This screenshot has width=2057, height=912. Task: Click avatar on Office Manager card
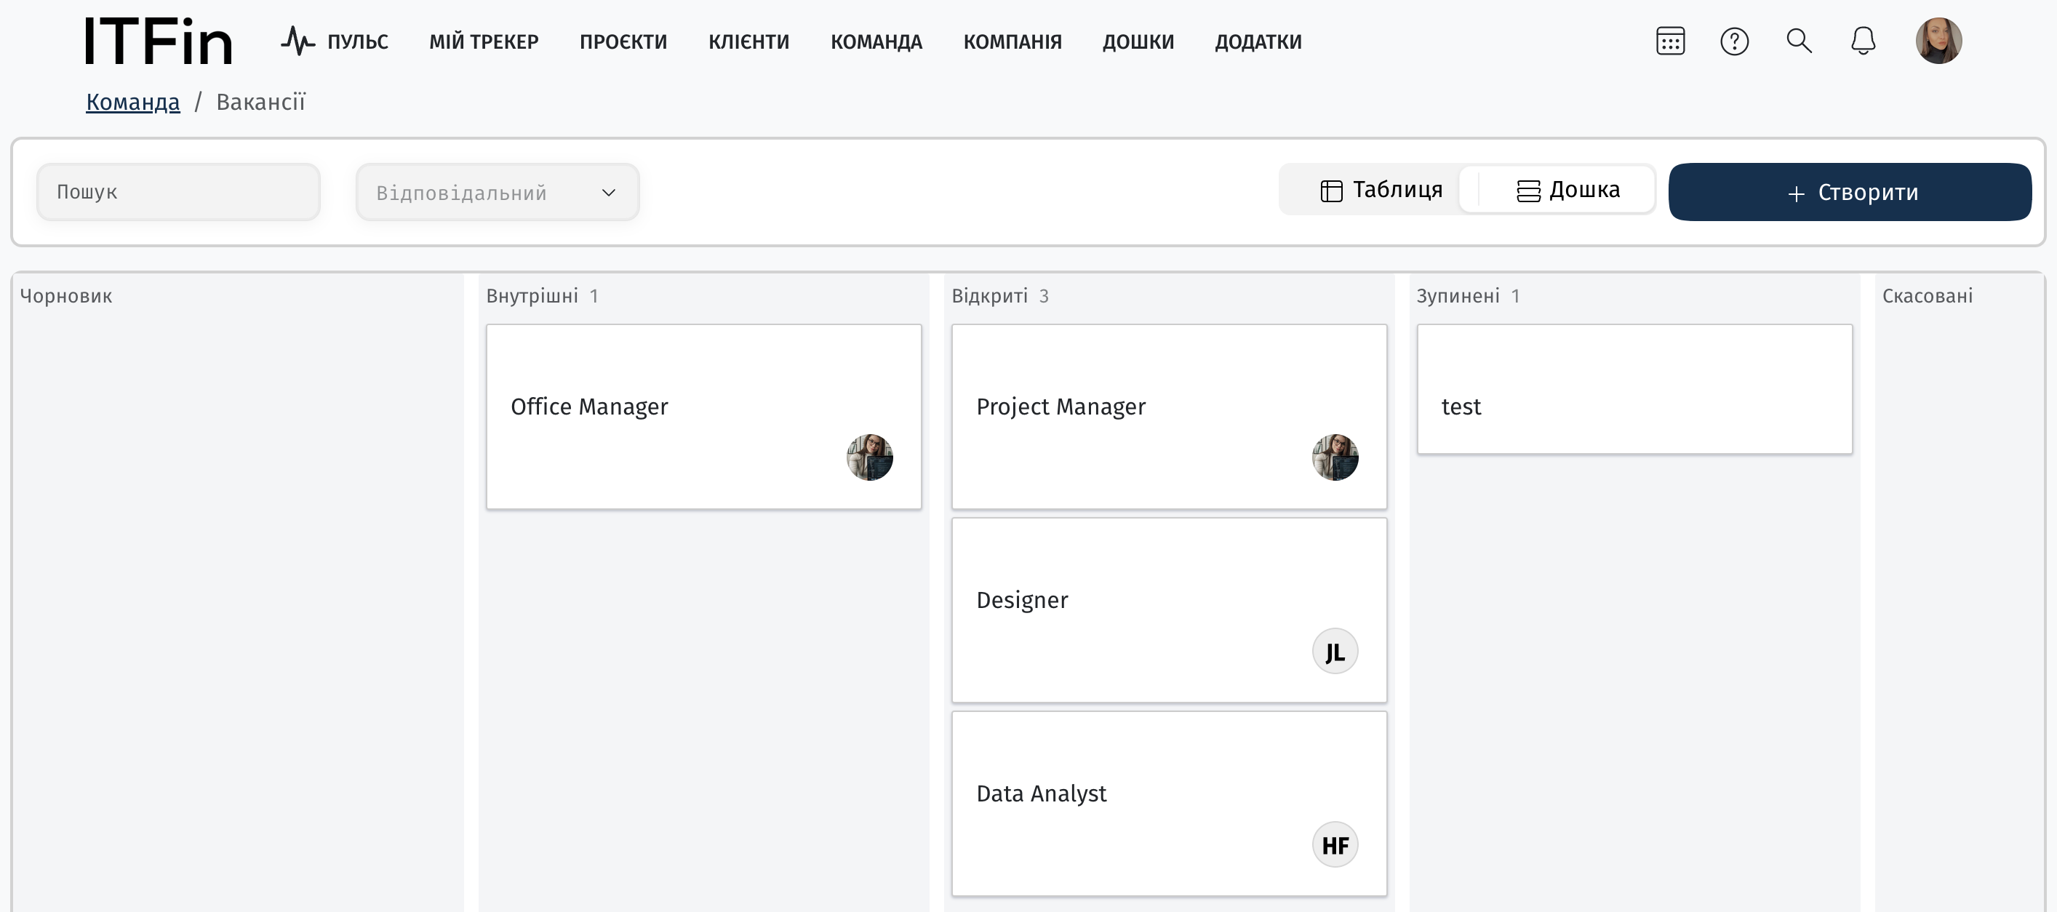(870, 457)
